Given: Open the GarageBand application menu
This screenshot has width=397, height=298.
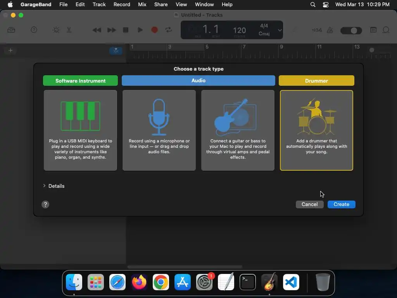Looking at the screenshot, I should (36, 4).
